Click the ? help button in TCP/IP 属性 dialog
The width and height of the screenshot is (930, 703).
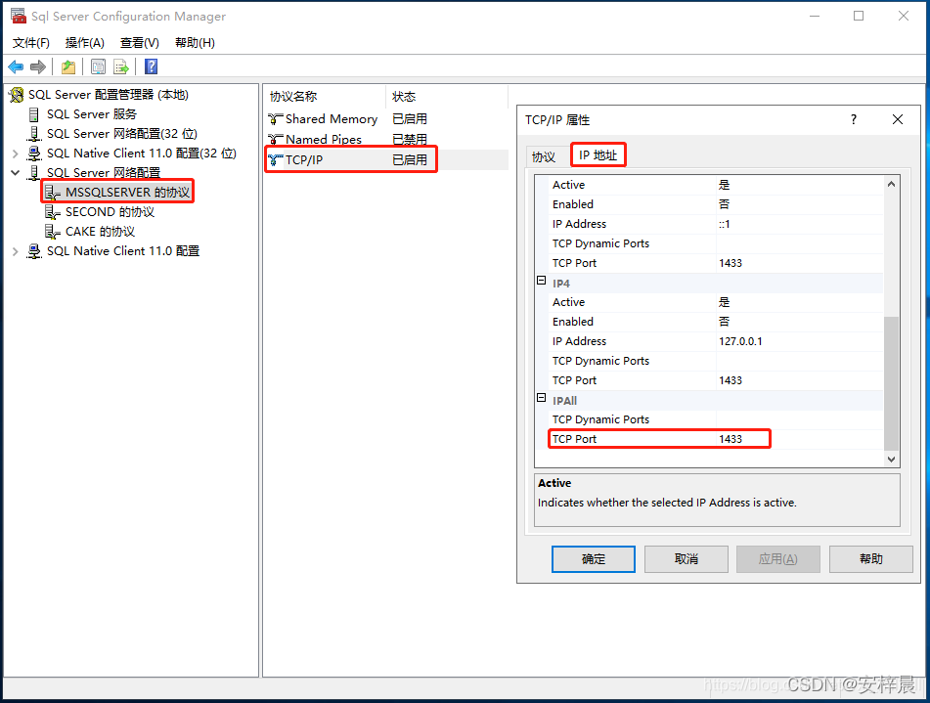854,120
